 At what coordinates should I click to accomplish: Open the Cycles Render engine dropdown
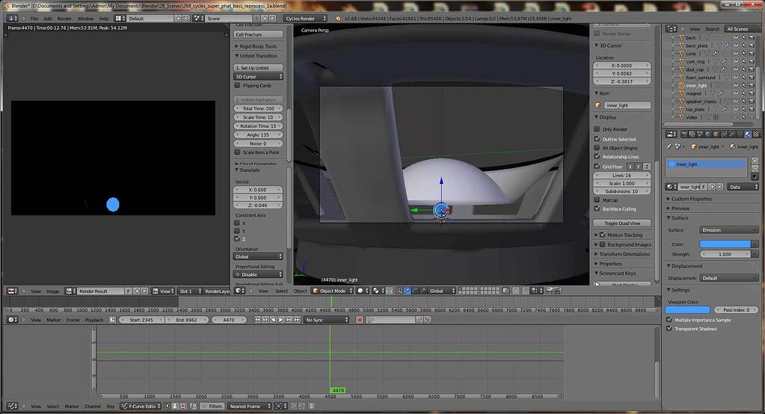tap(305, 18)
